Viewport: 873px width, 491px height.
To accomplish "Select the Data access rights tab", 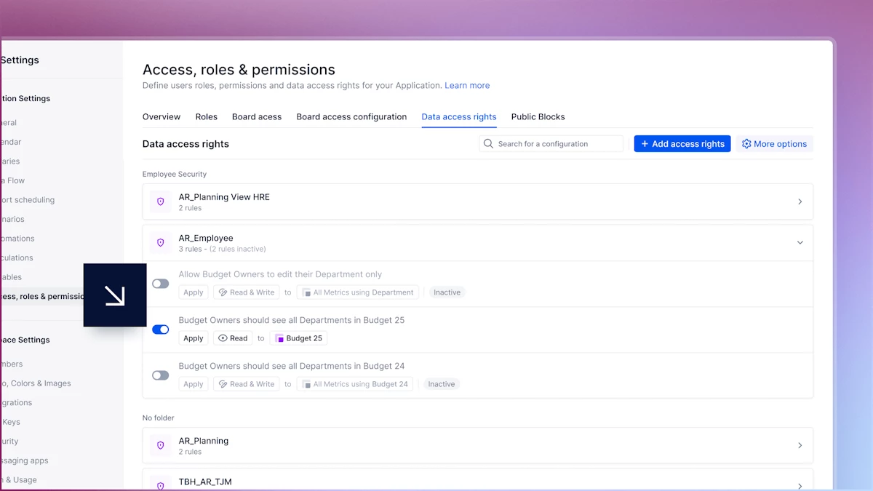I will click(459, 116).
